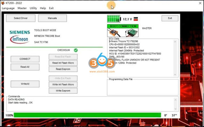Click the Siemens logo
Screen dimensions: 204x127
pos(20,32)
